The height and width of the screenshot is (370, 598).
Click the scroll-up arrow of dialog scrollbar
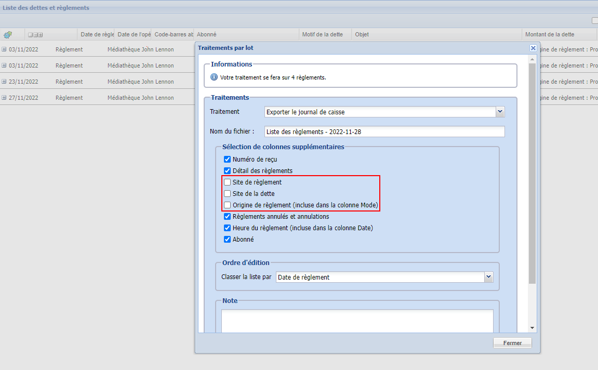tap(532, 58)
